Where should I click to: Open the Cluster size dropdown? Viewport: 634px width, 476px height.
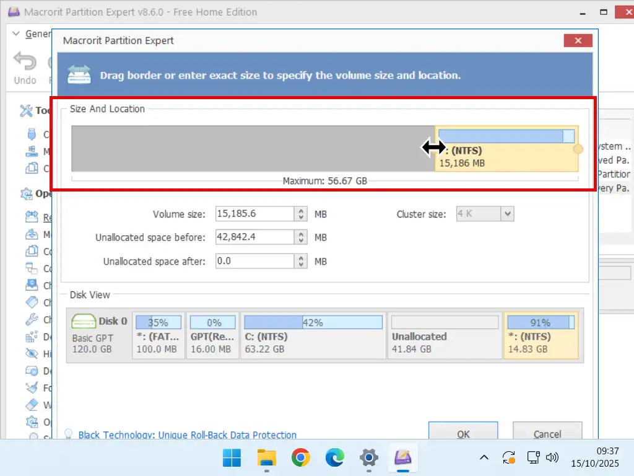pyautogui.click(x=507, y=214)
